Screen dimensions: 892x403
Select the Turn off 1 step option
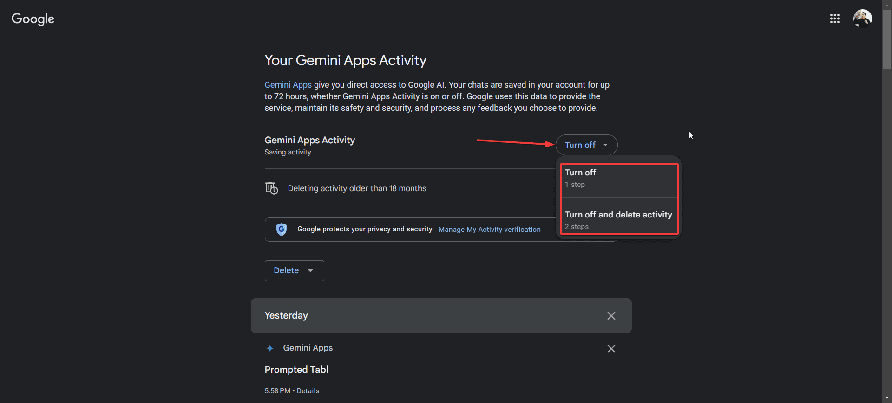click(618, 178)
